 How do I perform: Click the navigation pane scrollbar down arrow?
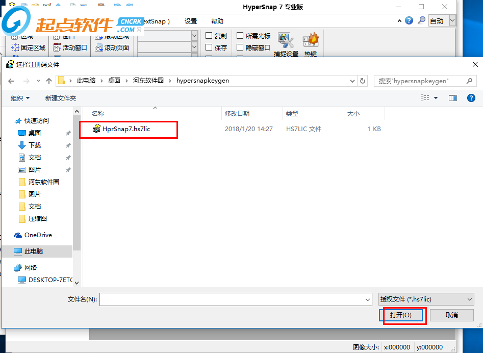tap(77, 283)
